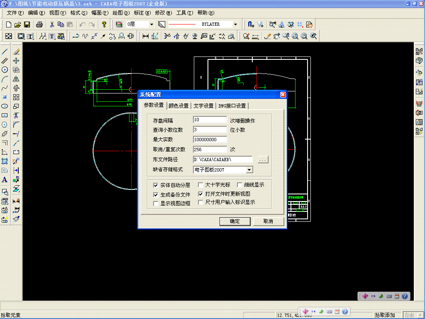Screen dimensions: 425x319
Task: Click the New file icon
Action: tap(8, 25)
